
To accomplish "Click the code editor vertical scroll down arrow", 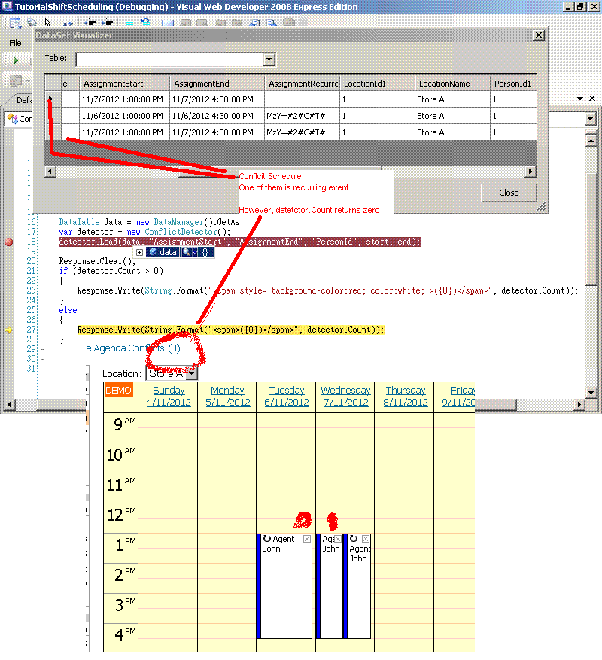I will (591, 392).
